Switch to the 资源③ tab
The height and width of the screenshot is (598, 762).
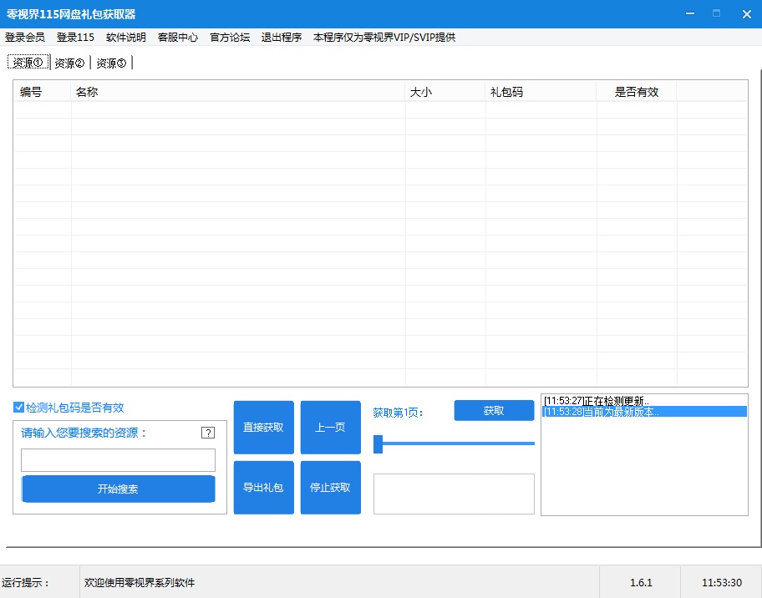click(109, 62)
